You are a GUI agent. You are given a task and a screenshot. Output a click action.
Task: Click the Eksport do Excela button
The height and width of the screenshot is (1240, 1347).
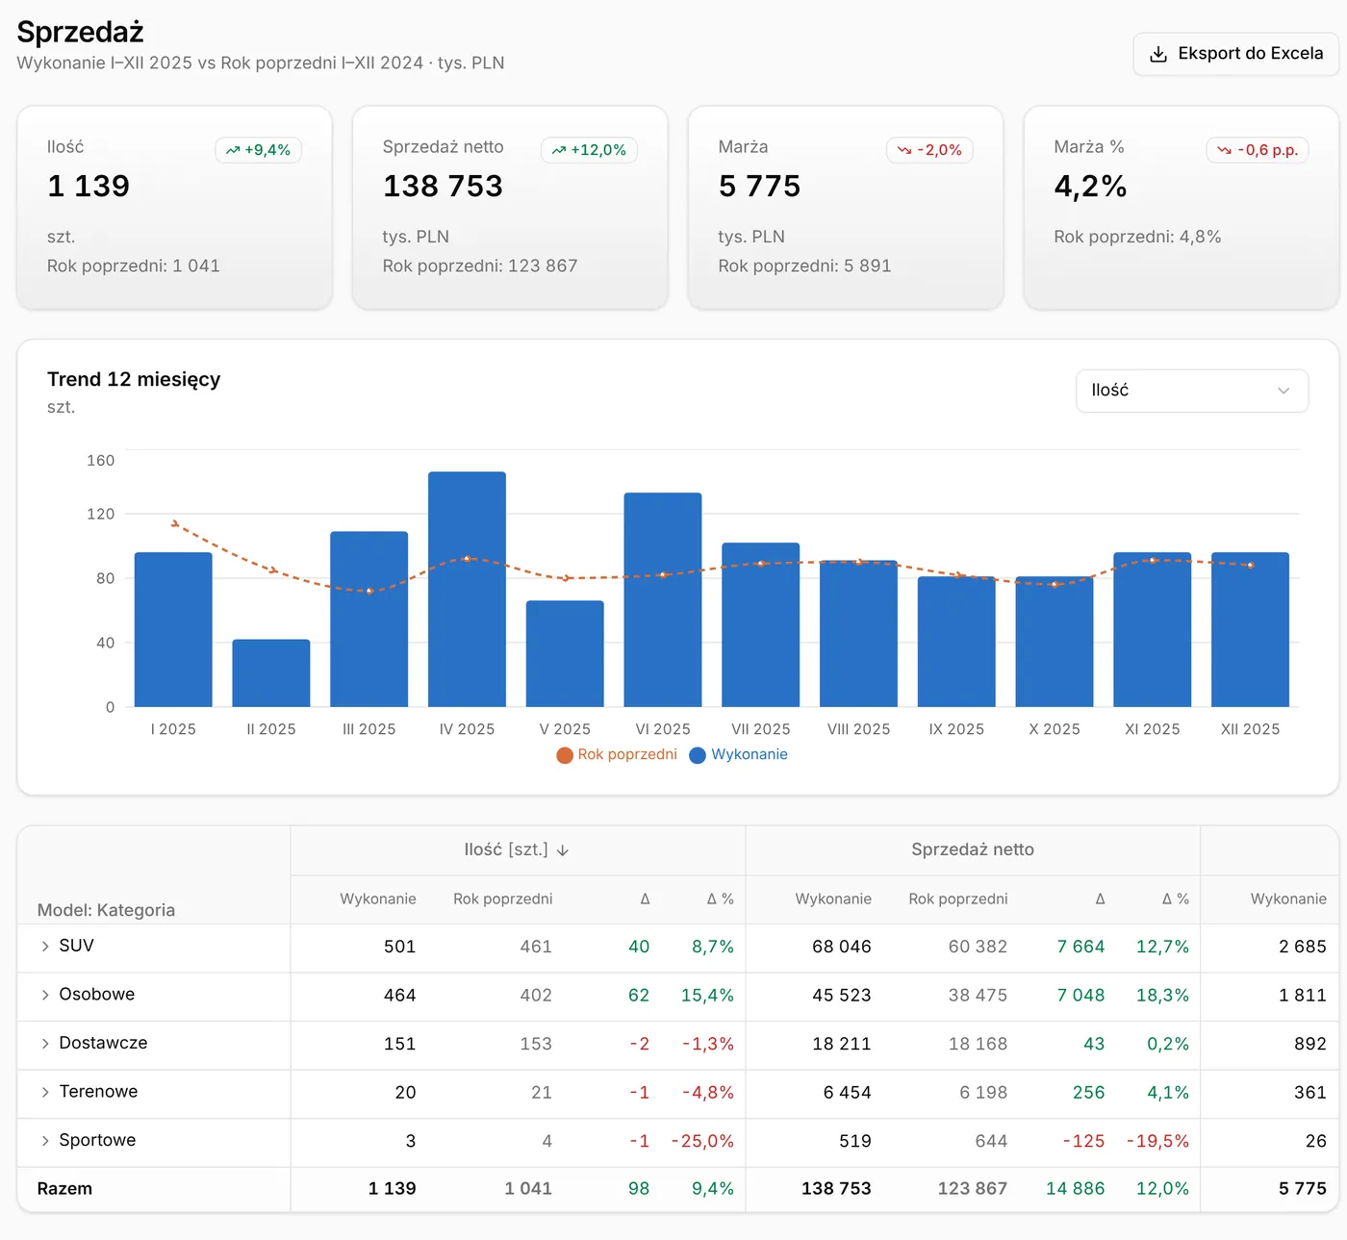point(1236,54)
